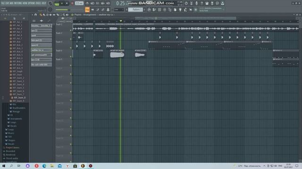Toggle the record button in transport
302x169 pixels.
[x=72, y=3]
